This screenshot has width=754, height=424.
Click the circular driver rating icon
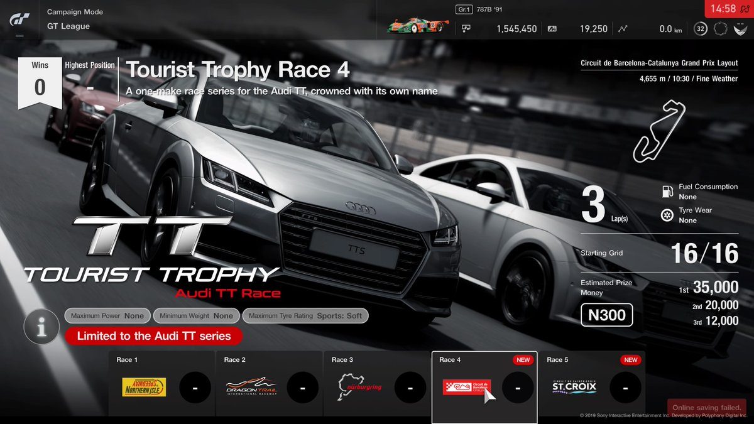[721, 28]
